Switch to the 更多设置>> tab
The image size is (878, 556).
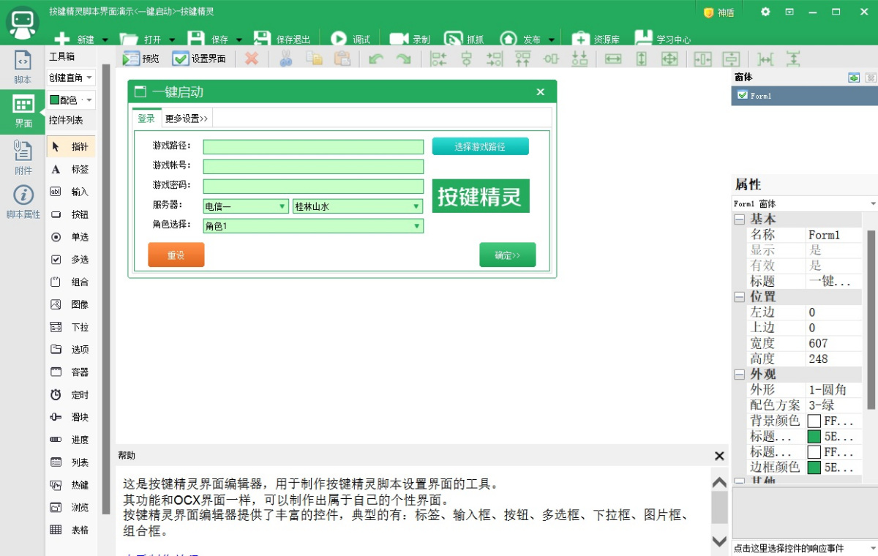point(186,119)
